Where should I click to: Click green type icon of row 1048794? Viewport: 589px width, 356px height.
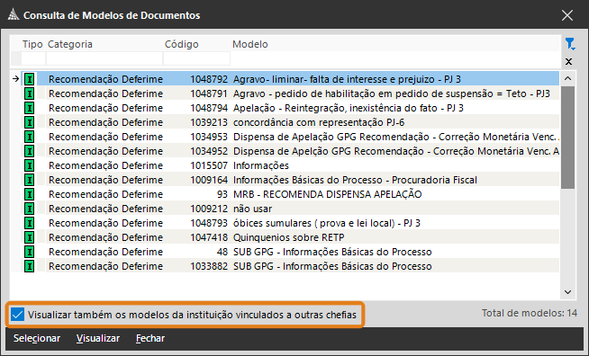coord(30,108)
